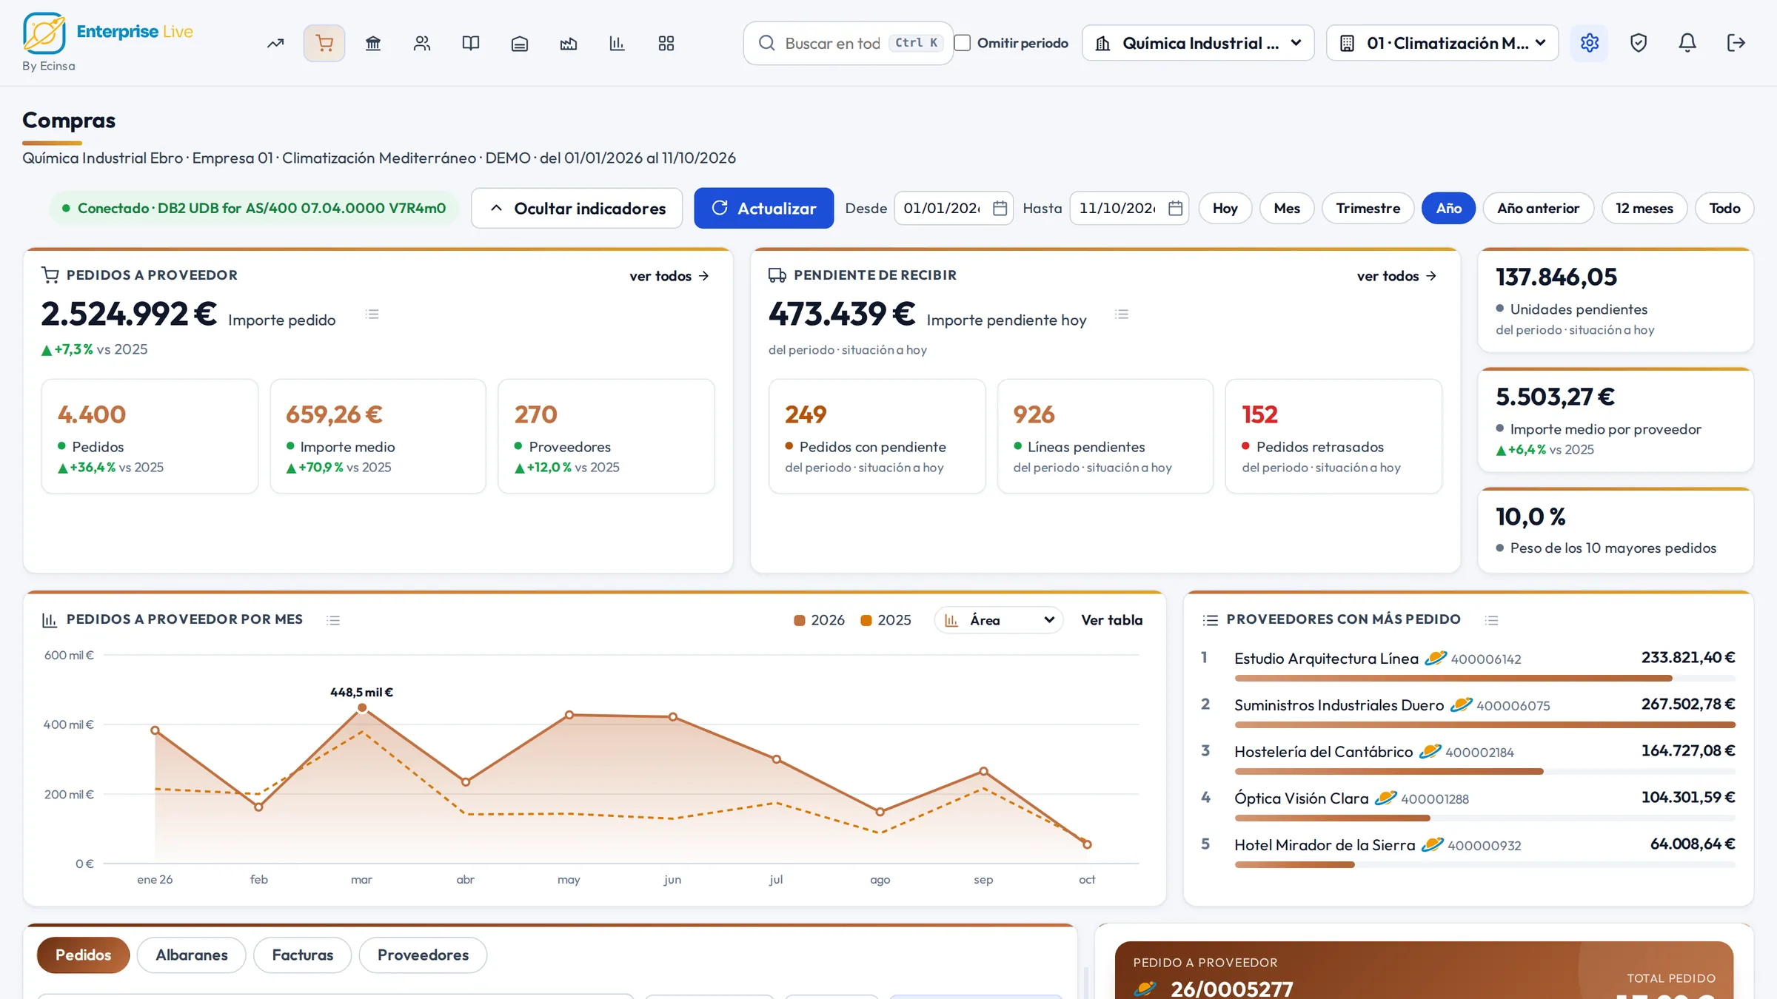
Task: Open the notifications bell
Action: [1687, 43]
